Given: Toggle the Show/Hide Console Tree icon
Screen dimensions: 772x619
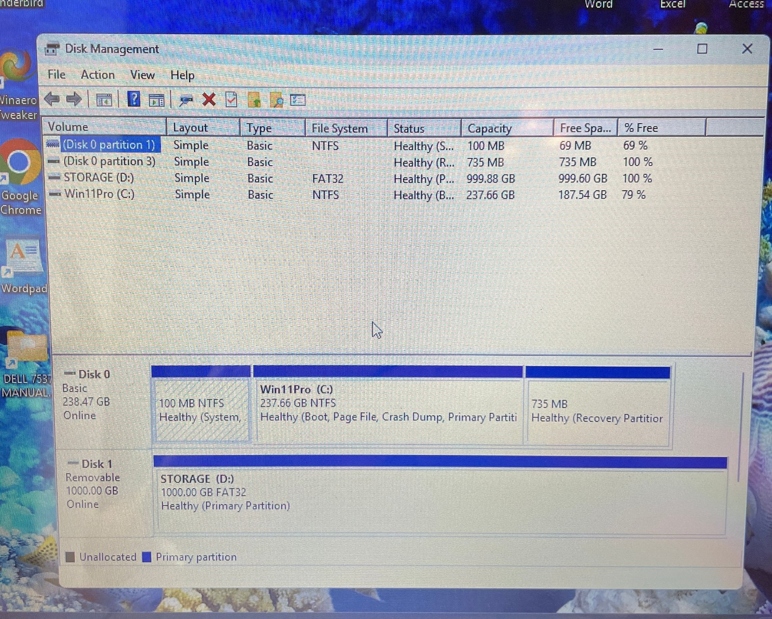Looking at the screenshot, I should [x=104, y=100].
